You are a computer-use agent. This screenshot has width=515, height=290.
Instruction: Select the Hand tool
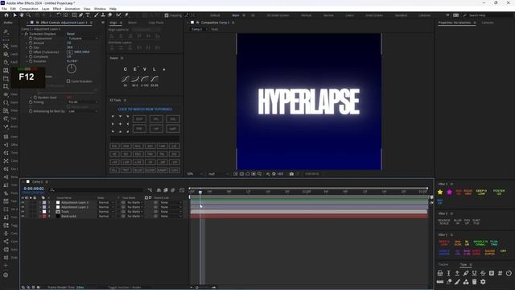[x=22, y=15]
